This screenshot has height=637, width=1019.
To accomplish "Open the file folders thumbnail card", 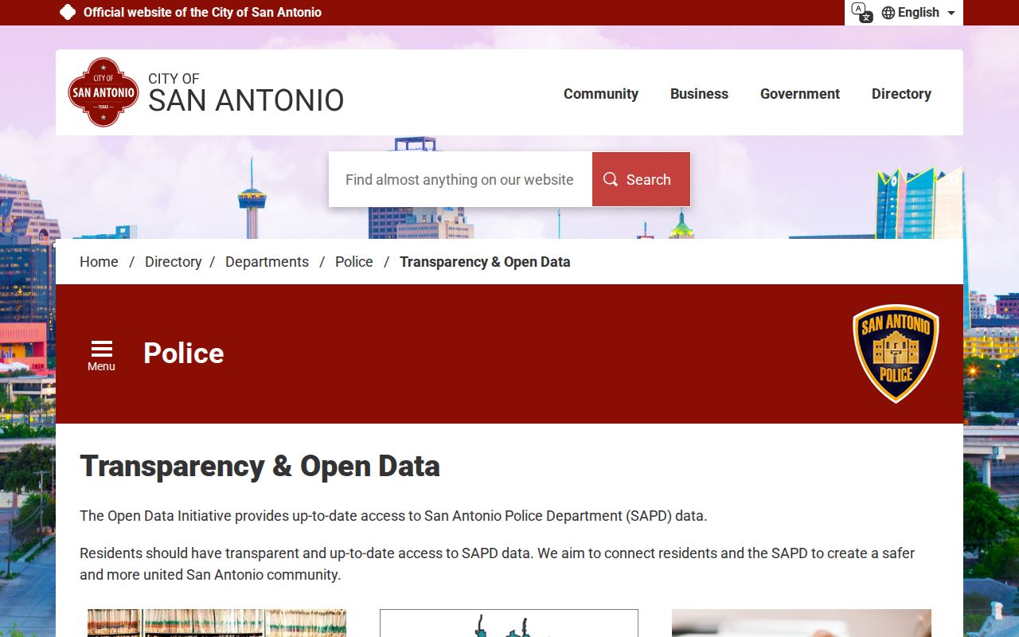I will pos(217,623).
